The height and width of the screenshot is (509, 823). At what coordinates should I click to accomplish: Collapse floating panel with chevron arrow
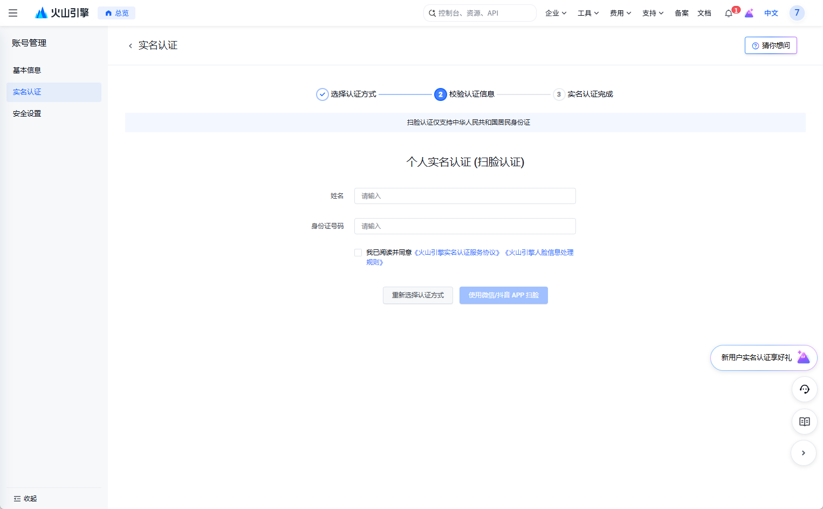tap(804, 453)
